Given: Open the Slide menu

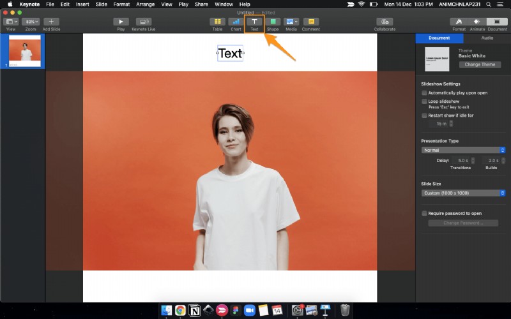Looking at the screenshot, I should 102,4.
